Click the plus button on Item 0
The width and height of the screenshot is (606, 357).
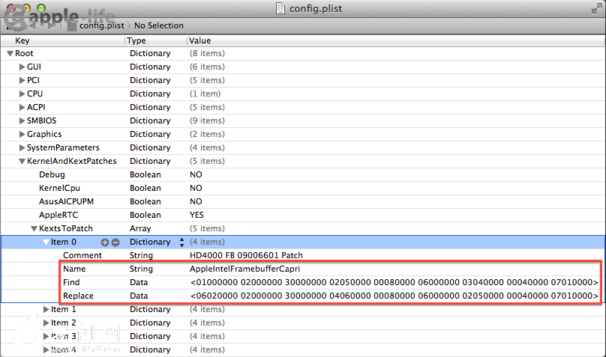[x=105, y=242]
